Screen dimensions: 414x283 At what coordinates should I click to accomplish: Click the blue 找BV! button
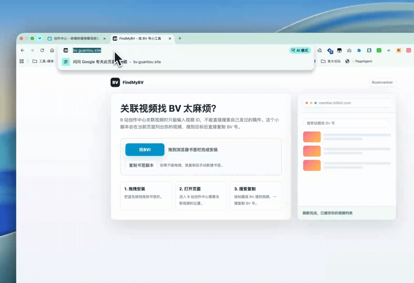pos(145,150)
